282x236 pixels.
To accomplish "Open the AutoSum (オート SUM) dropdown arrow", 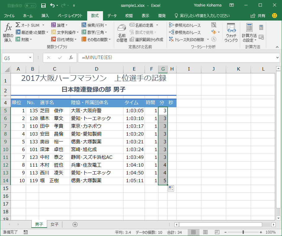I will coord(43,25).
